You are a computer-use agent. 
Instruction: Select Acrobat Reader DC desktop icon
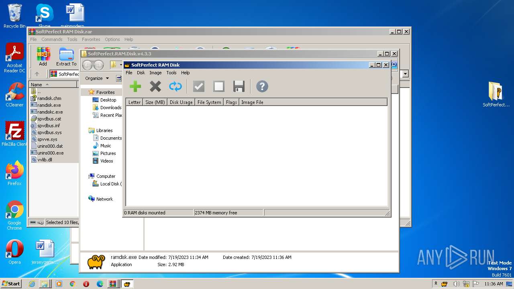14,58
